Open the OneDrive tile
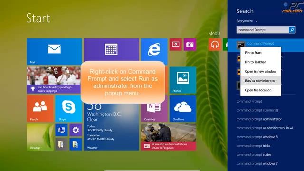This screenshot has width=304, height=171. [182, 109]
